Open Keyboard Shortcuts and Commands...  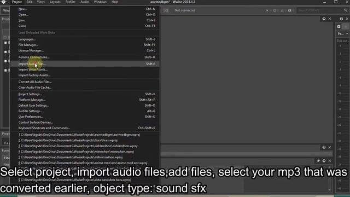[85, 128]
